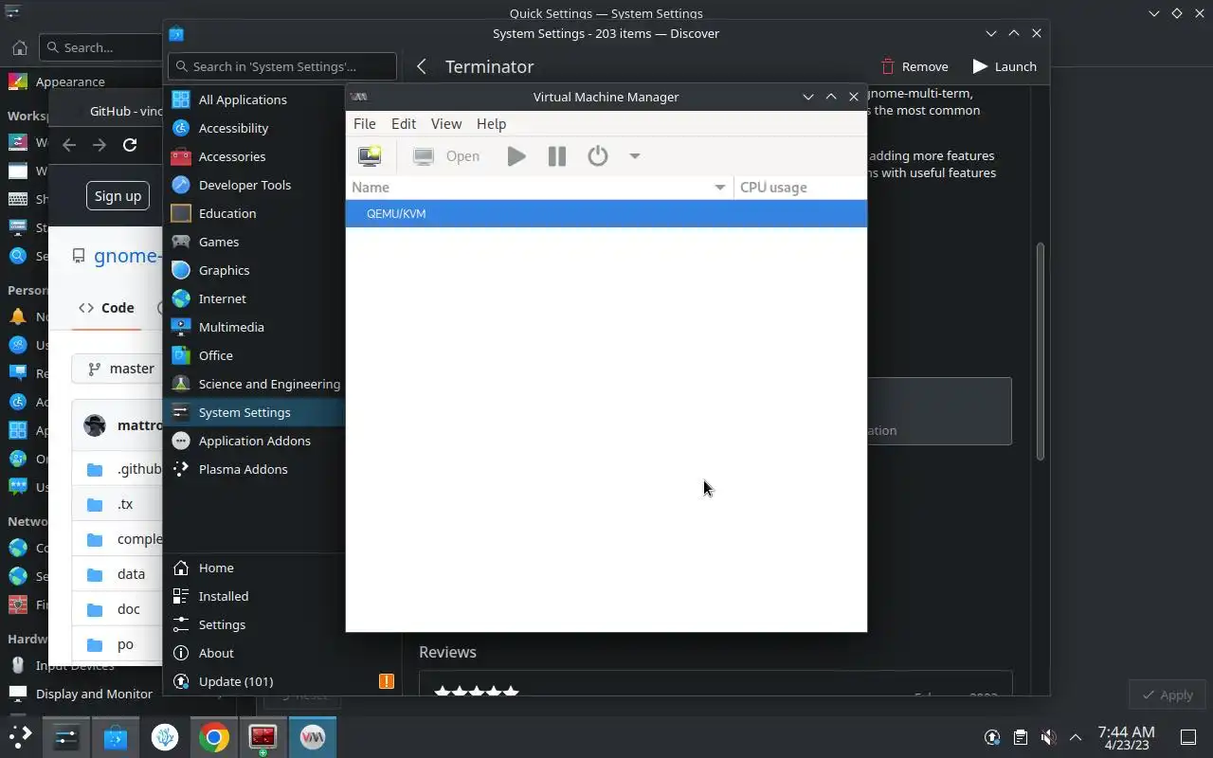Click muted volume tray icon

point(1047,736)
